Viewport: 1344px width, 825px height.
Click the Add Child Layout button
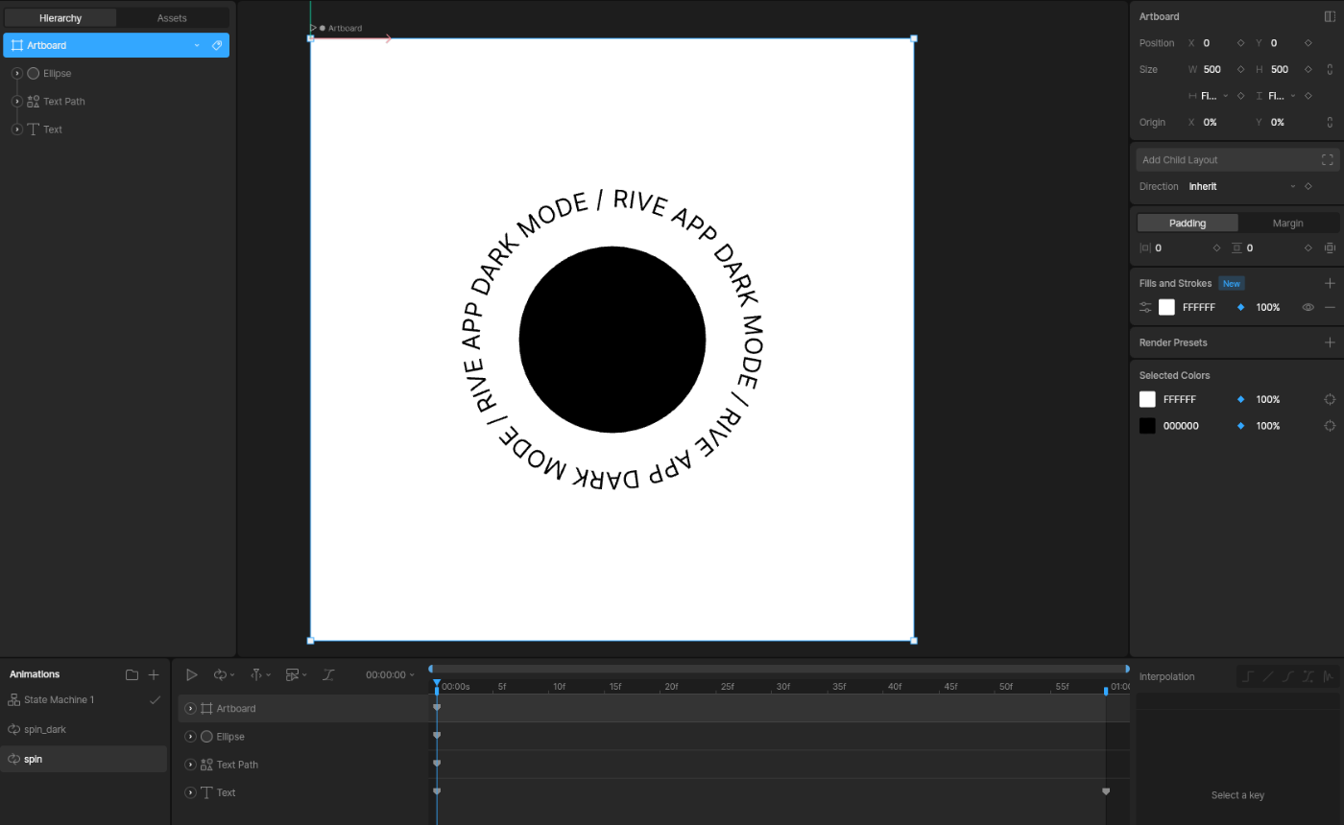pyautogui.click(x=1237, y=160)
